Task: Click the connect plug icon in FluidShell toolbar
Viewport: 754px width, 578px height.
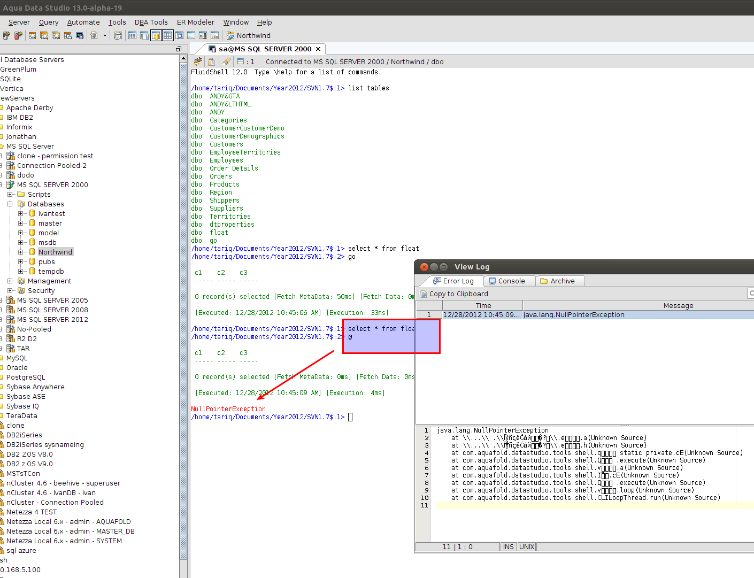Action: 198,61
